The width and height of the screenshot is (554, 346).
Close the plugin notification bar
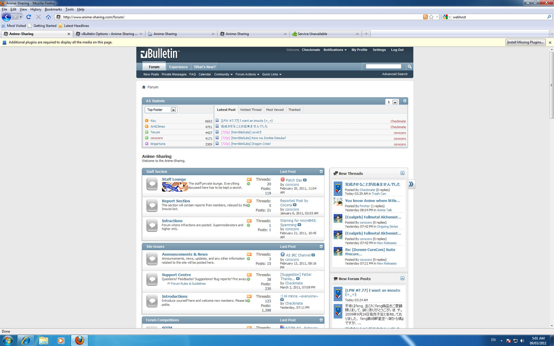pyautogui.click(x=550, y=43)
